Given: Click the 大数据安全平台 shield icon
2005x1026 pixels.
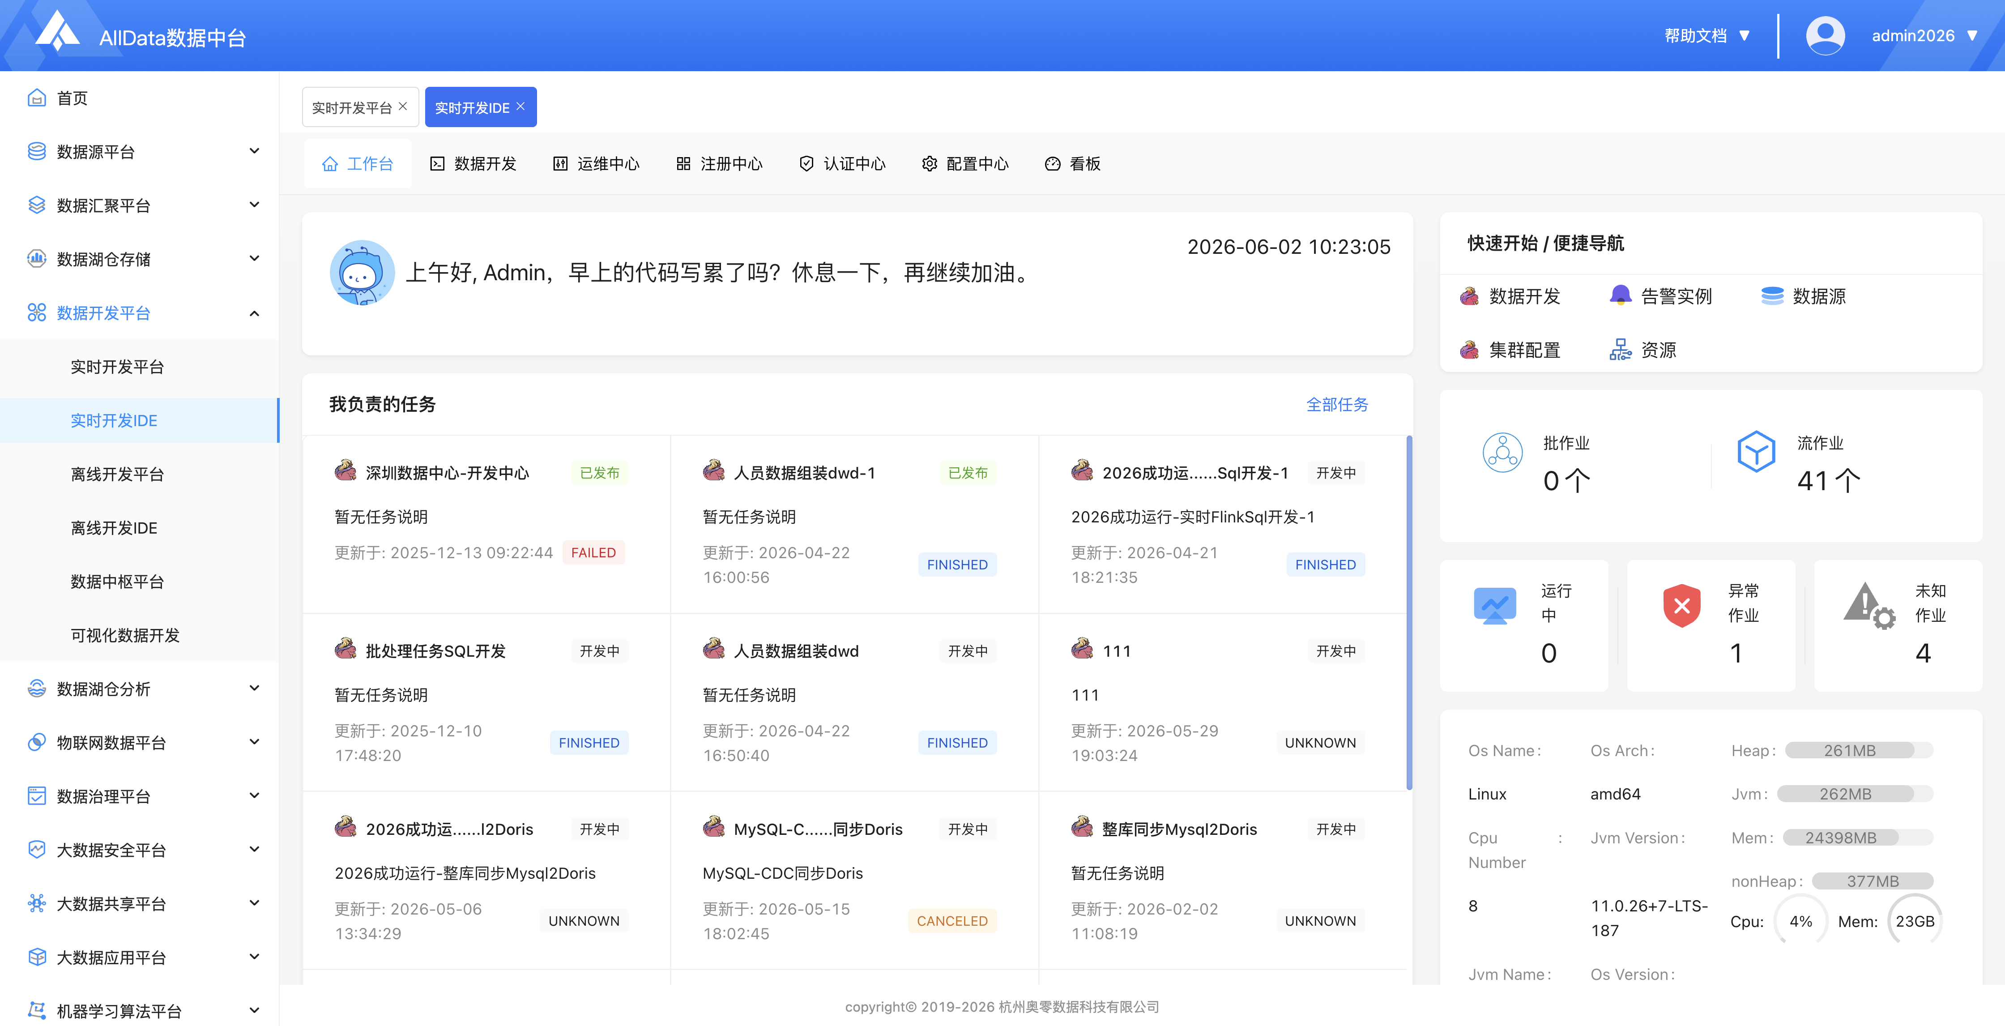Looking at the screenshot, I should click(x=37, y=849).
